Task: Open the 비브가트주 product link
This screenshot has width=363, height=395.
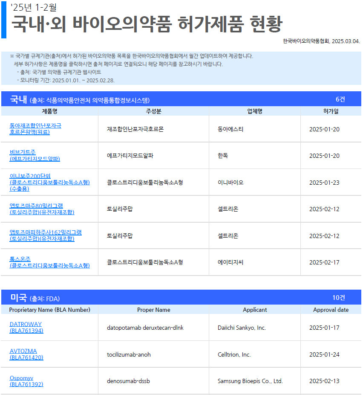Action: tap(35, 155)
